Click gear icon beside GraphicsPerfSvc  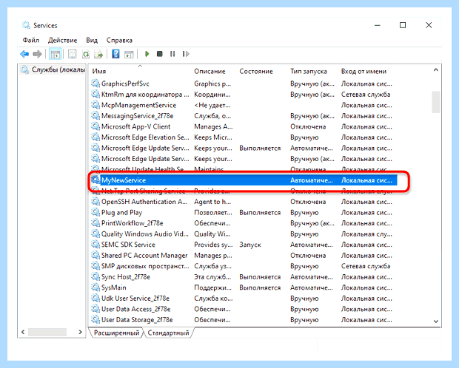tap(96, 84)
